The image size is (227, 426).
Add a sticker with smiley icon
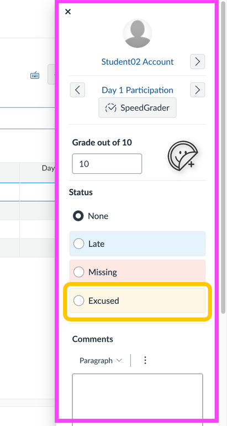pos(183,156)
